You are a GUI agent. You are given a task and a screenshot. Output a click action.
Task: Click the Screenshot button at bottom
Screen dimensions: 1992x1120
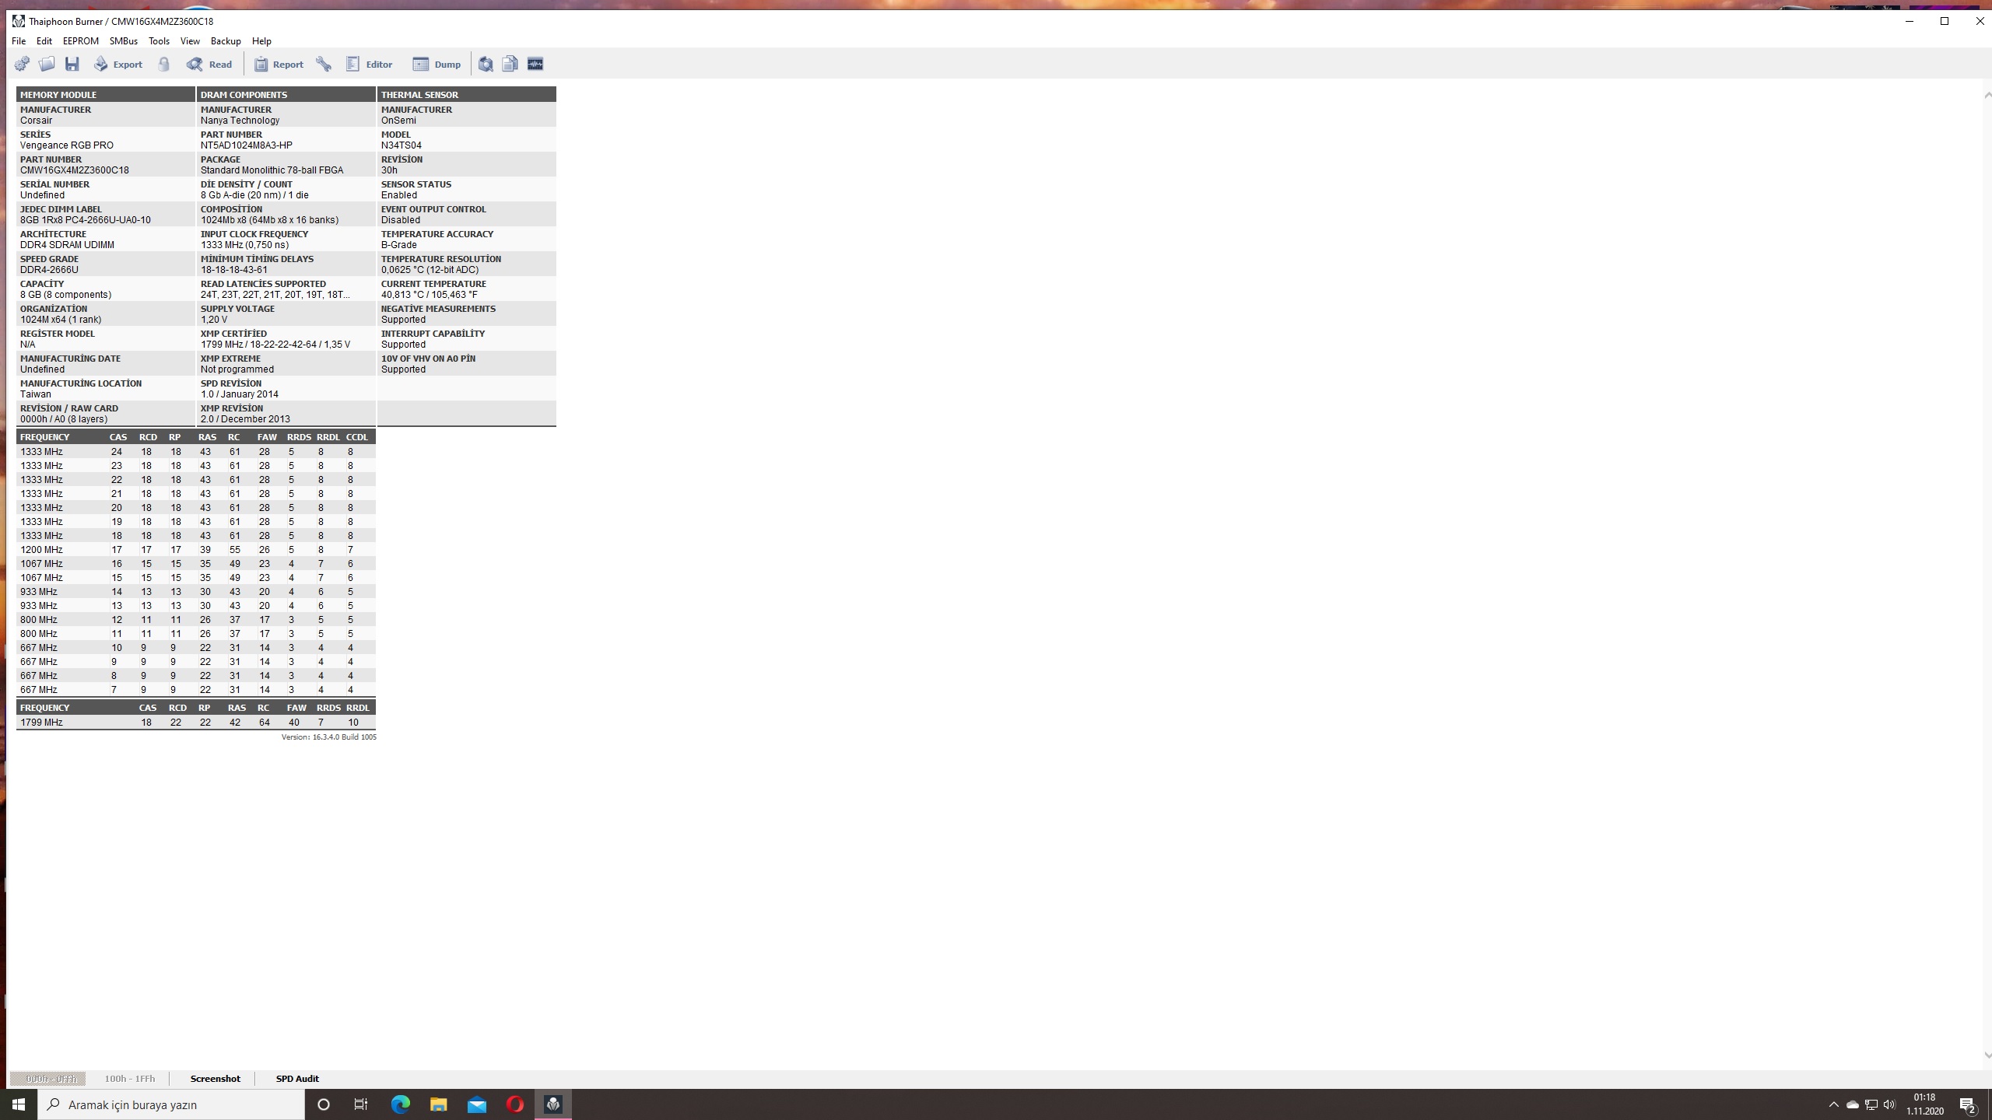[216, 1079]
